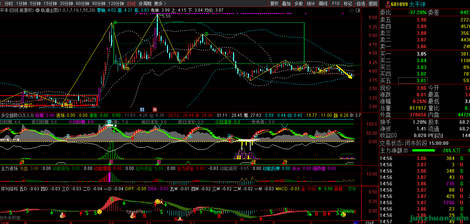Screen dimensions: 470x224
Task: Select the 日线 daily period
Action: coord(131,4)
